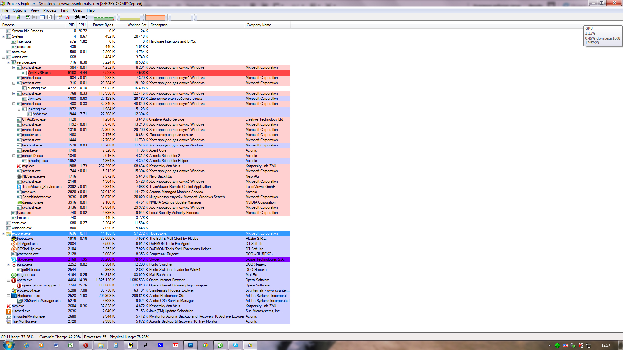The height and width of the screenshot is (350, 623).
Task: Collapse the wininit.exe tree node
Action: click(4, 57)
